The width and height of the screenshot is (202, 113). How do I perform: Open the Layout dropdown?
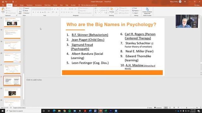tap(27, 8)
